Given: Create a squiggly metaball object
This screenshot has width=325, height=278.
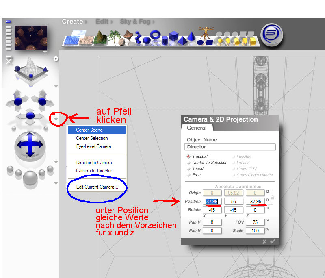Looking at the screenshot, I should [138, 37].
